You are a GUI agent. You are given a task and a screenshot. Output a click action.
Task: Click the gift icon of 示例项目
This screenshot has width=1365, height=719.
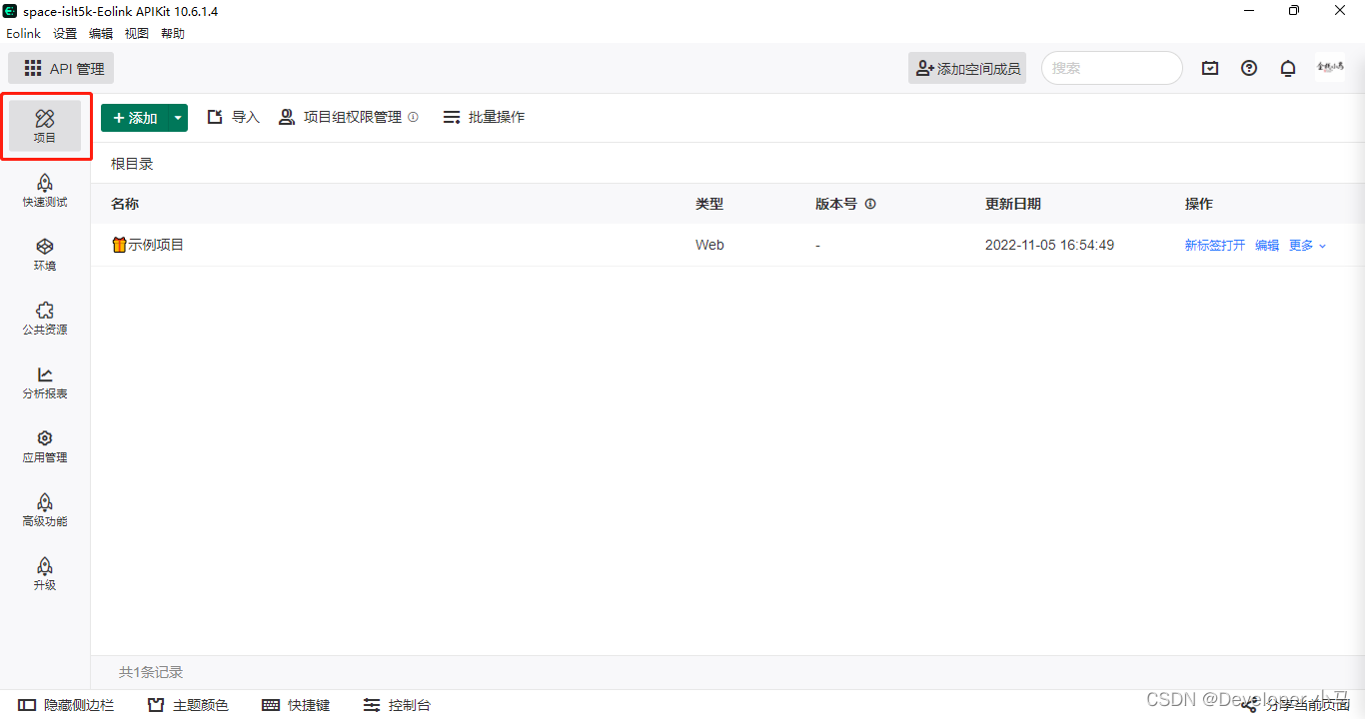pos(119,245)
